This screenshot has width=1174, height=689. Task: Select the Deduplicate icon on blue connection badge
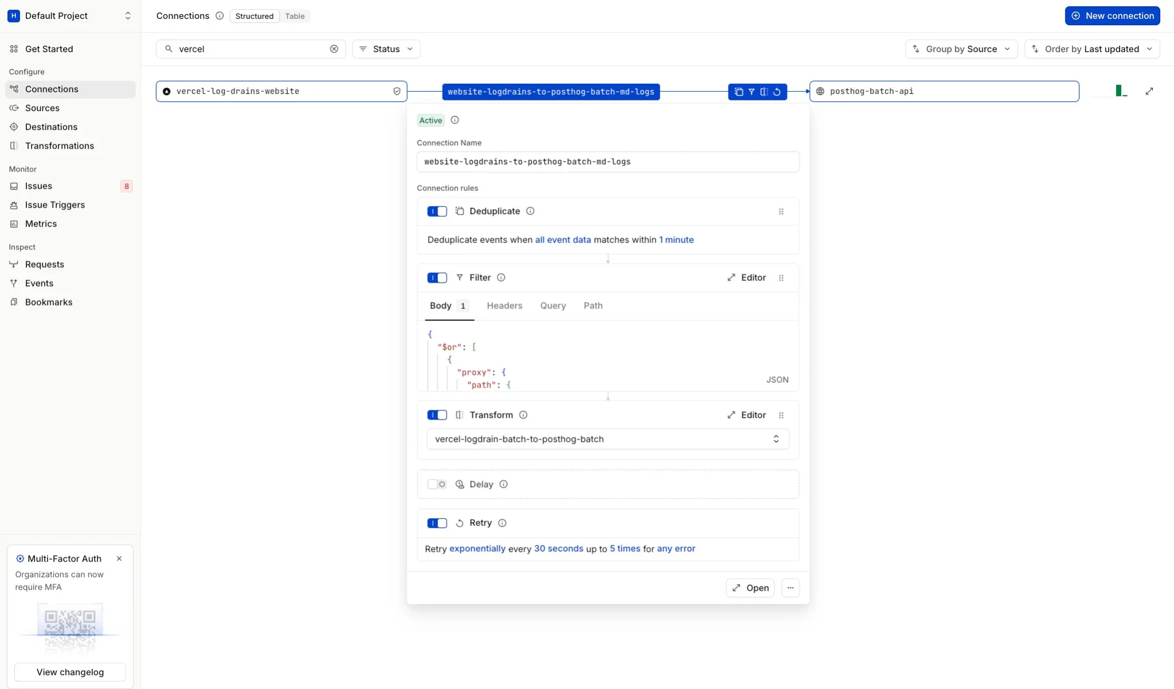point(739,91)
